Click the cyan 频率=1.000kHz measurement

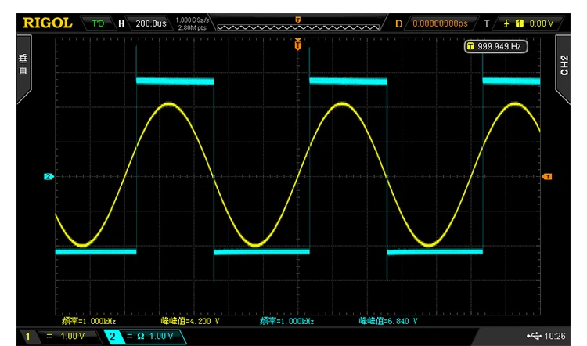[286, 321]
